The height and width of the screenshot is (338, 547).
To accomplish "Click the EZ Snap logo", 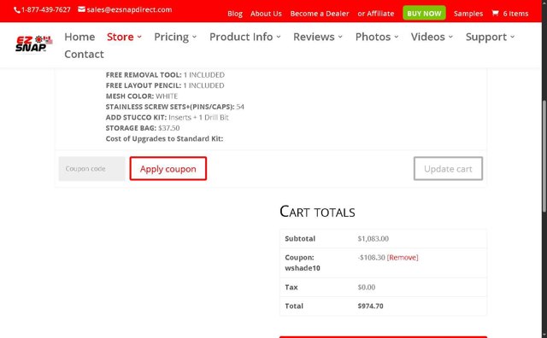I will point(33,44).
